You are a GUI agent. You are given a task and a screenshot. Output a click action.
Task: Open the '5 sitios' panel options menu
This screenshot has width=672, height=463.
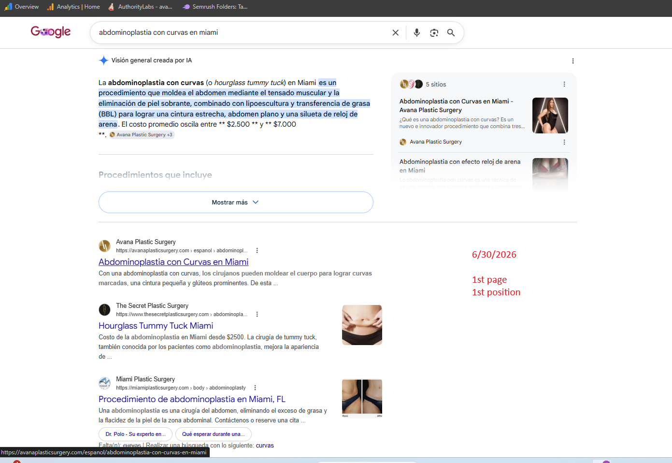pyautogui.click(x=564, y=84)
